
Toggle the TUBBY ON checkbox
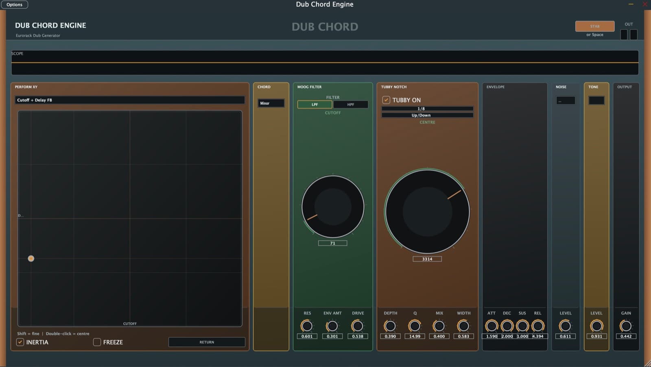coord(386,100)
